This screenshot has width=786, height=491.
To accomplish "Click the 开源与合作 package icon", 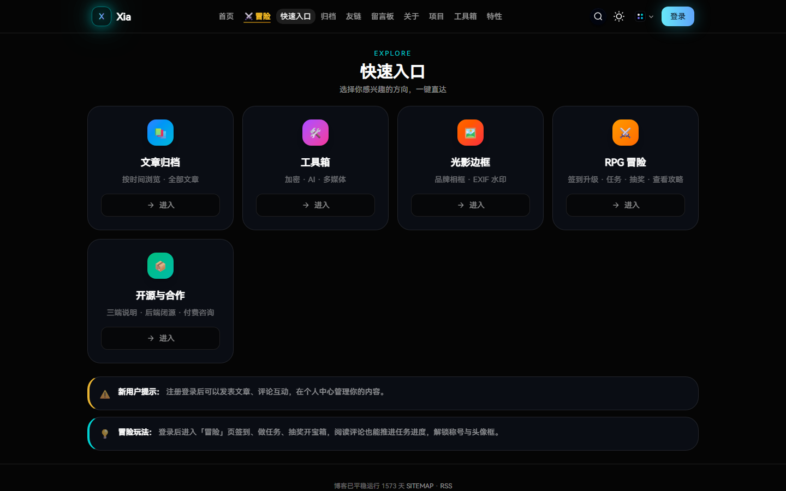I will pyautogui.click(x=160, y=266).
